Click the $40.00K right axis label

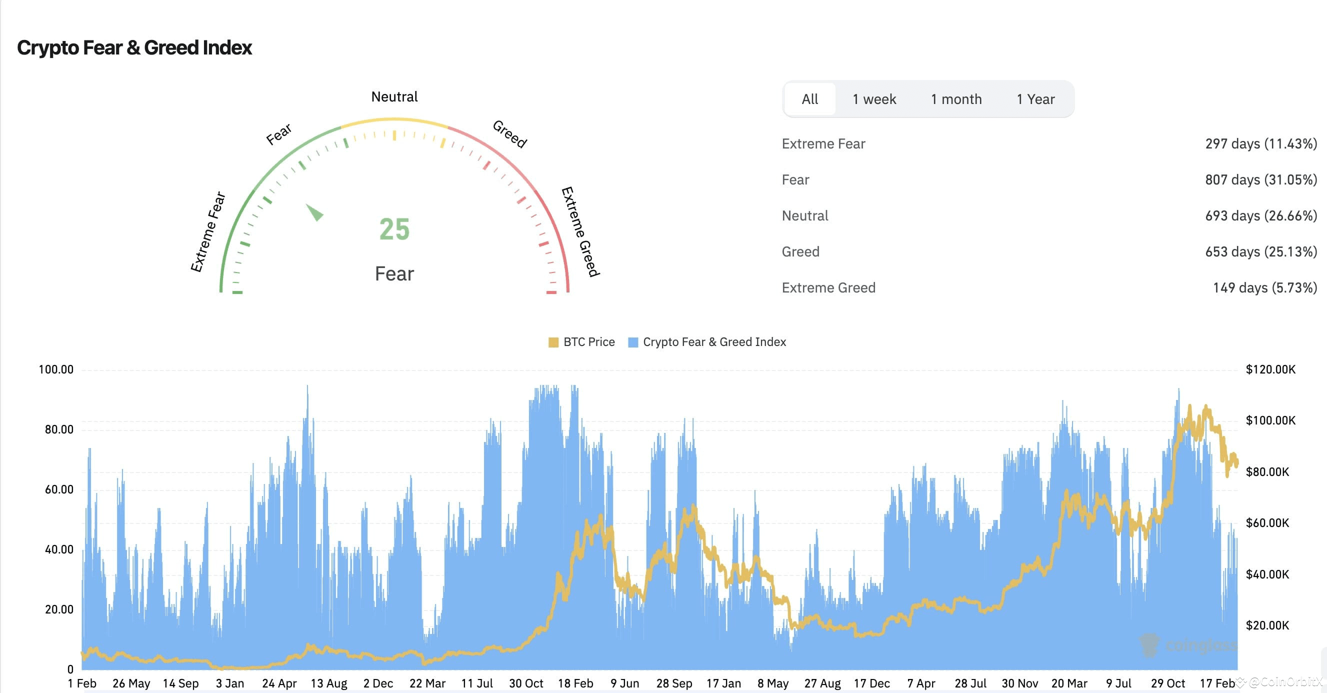(1267, 575)
